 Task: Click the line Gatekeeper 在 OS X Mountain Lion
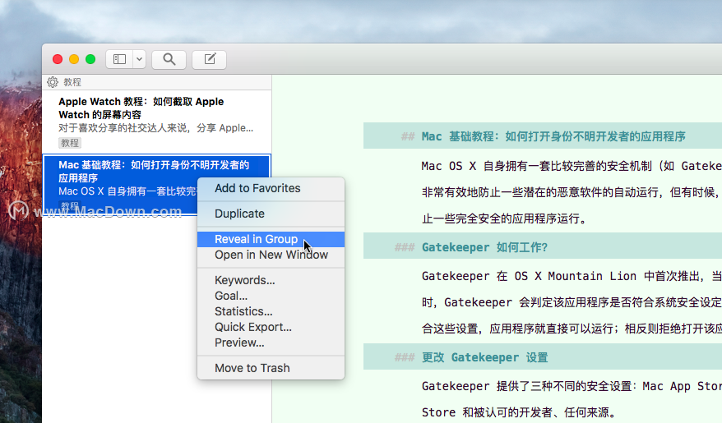(572, 276)
